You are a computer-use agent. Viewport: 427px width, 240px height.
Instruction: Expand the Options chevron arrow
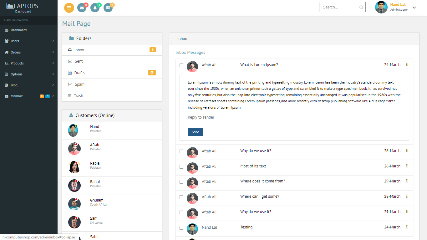(53, 74)
